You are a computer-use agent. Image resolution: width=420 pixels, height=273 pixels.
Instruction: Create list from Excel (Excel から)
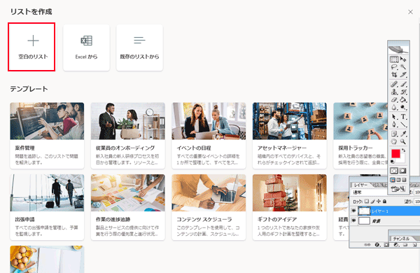(x=86, y=48)
